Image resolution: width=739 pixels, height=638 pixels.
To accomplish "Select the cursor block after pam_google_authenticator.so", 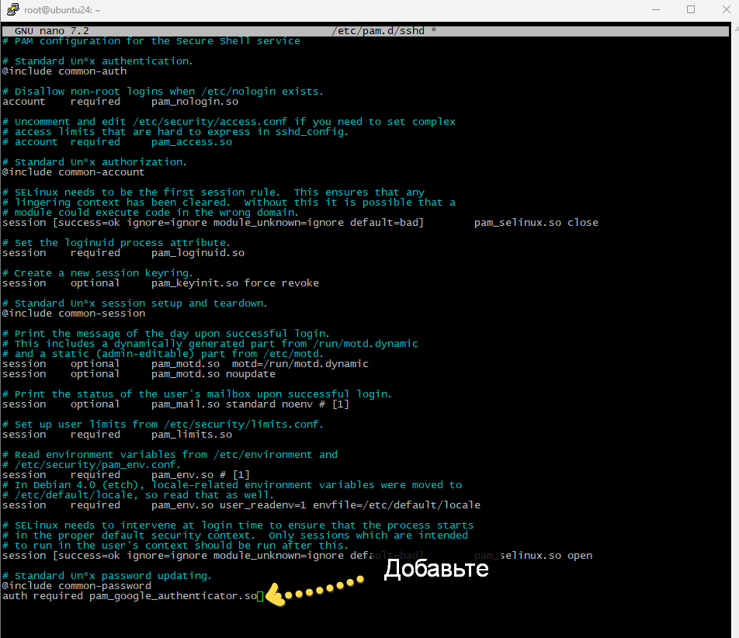I will [x=261, y=595].
